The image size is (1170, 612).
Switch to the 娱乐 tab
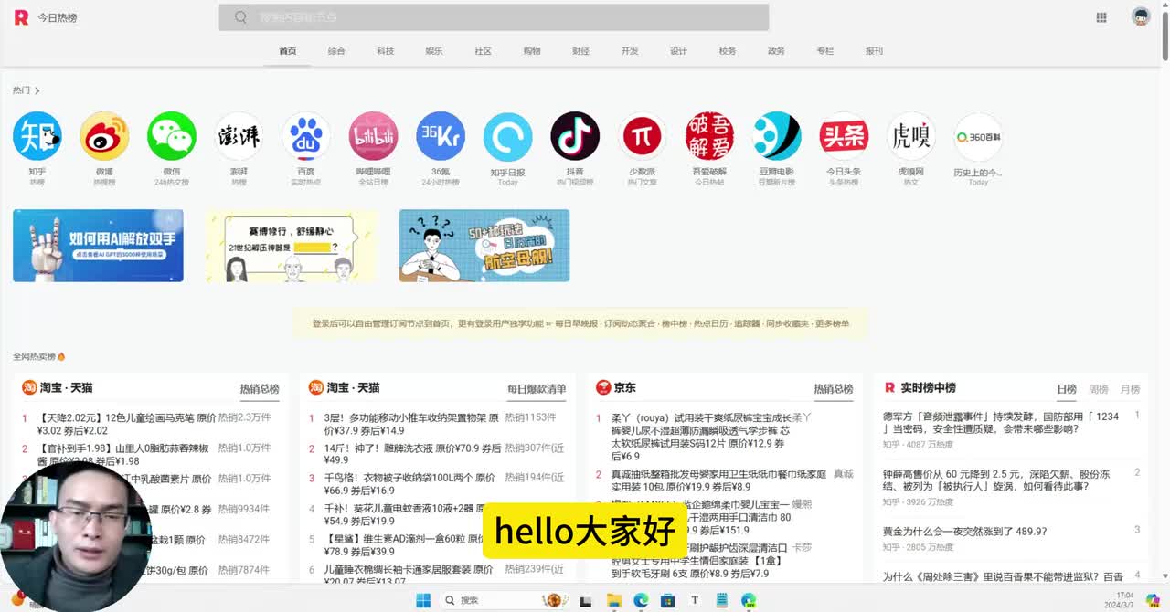click(x=434, y=51)
